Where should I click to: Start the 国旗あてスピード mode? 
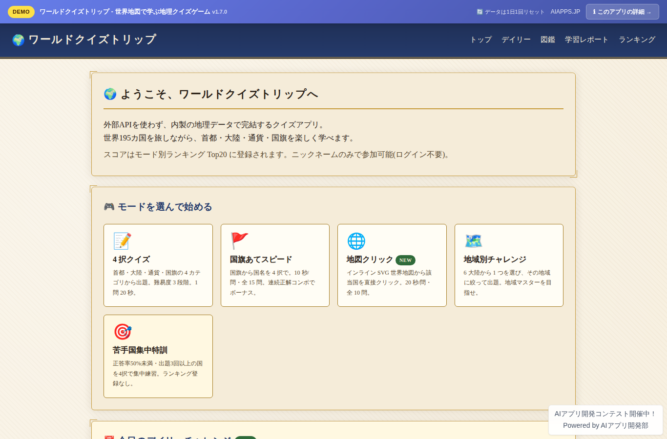275,265
